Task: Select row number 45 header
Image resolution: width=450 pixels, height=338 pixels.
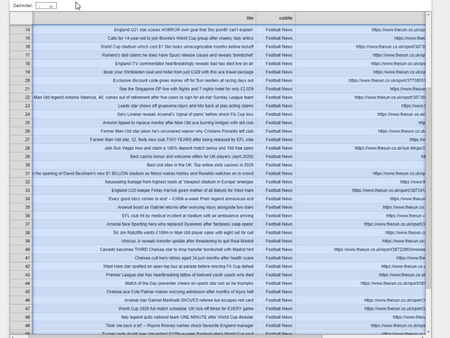Action: (21, 292)
